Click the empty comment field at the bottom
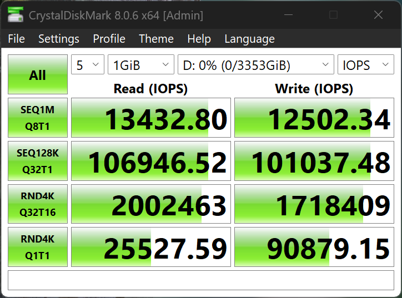The height and width of the screenshot is (298, 402). [x=201, y=280]
